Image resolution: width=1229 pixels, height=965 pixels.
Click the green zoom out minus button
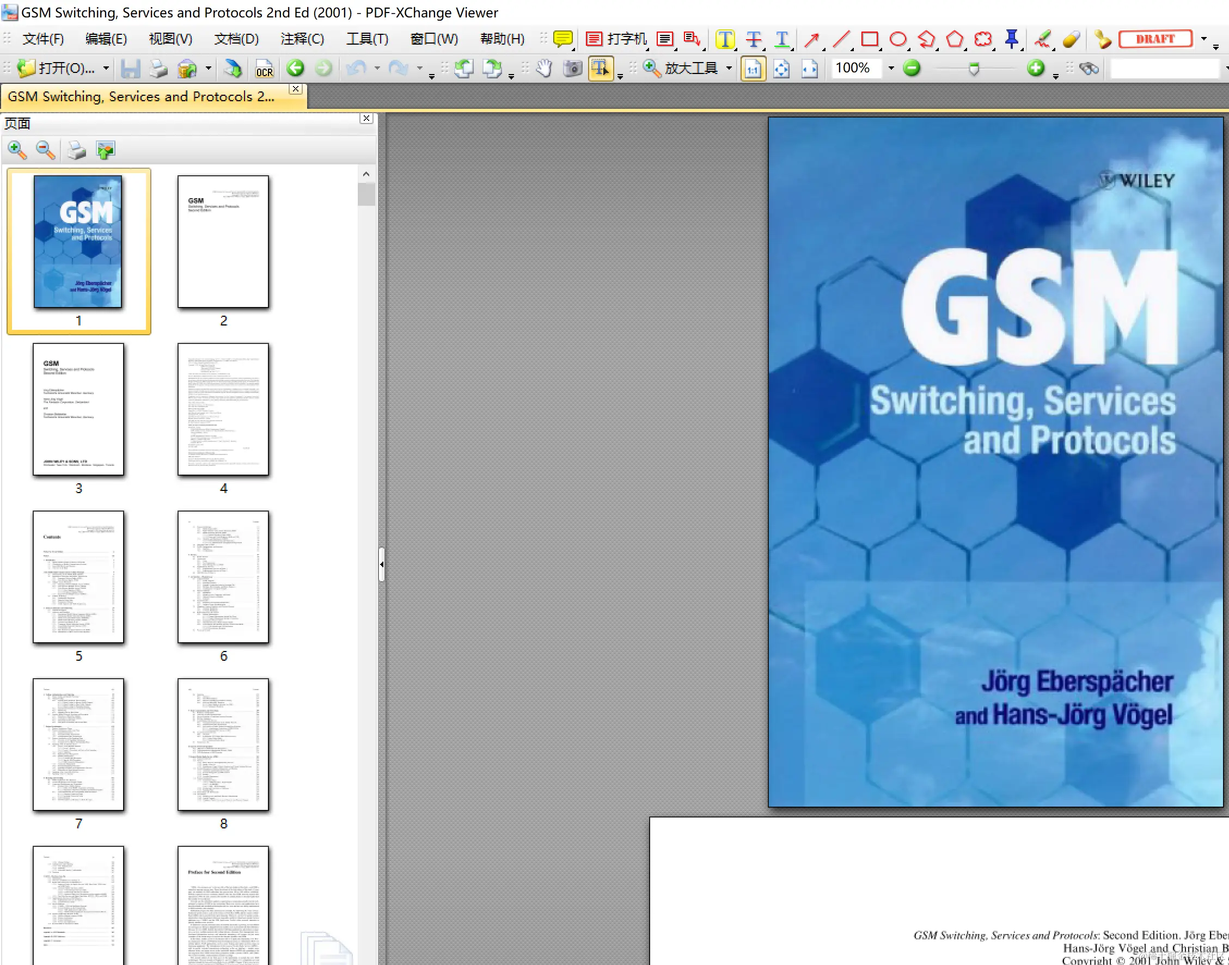912,69
